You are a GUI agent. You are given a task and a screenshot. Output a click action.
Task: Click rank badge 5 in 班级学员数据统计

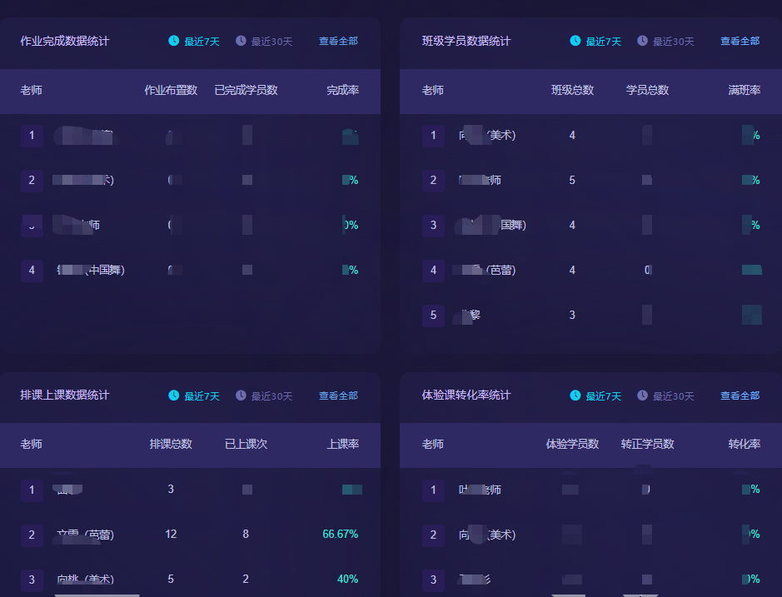[433, 316]
